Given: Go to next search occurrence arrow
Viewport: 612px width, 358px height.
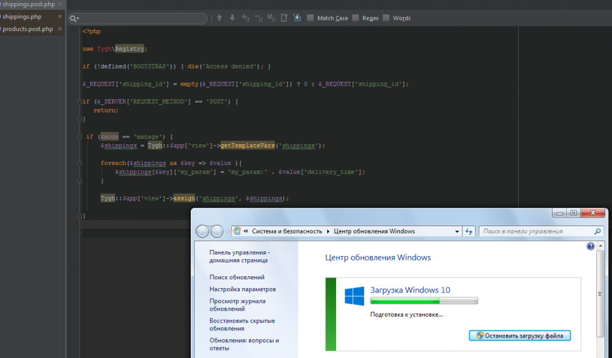Looking at the screenshot, I should (232, 18).
